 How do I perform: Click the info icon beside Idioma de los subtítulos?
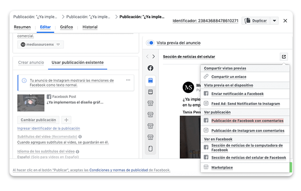[79, 151]
